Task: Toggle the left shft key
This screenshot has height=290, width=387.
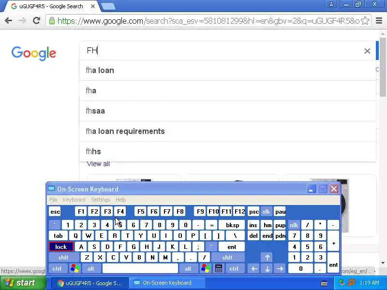Action: [x=63, y=258]
